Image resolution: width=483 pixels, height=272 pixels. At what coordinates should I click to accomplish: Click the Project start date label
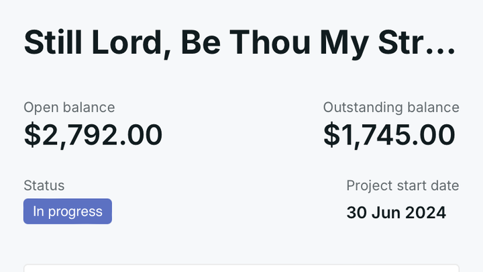click(402, 186)
